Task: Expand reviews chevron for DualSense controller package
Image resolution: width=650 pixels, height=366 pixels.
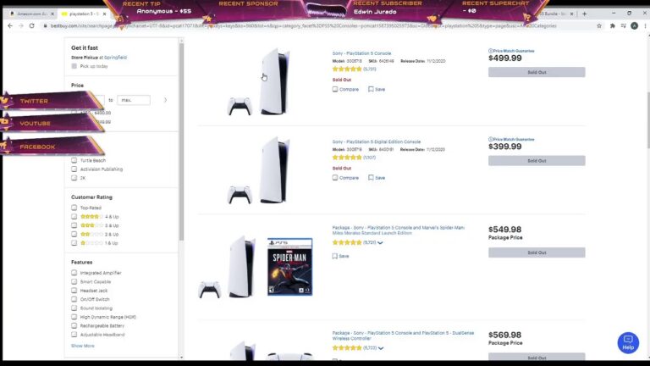Action: [381, 348]
